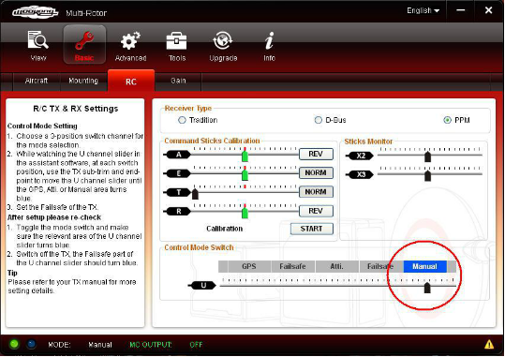Select the Basic wrench icon
The height and width of the screenshot is (357, 505).
pyautogui.click(x=84, y=40)
